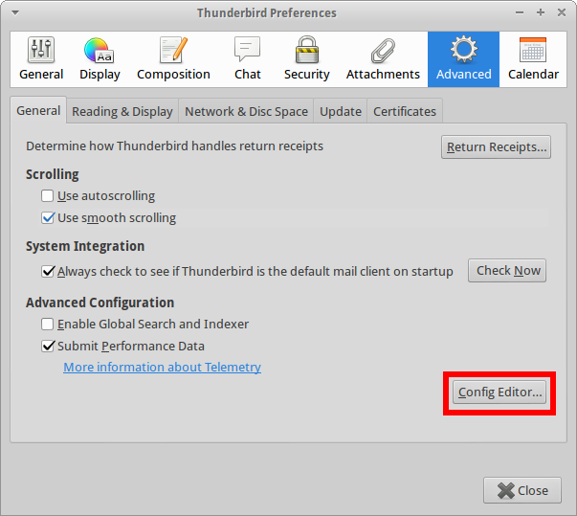Click the Close button at bottom

pos(522,490)
